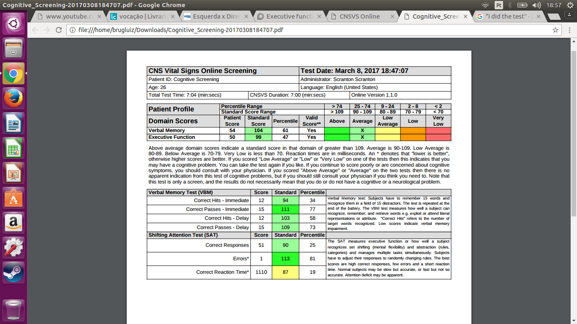The height and width of the screenshot is (324, 577).
Task: Click the Google Chrome launcher icon
Action: pyautogui.click(x=14, y=73)
